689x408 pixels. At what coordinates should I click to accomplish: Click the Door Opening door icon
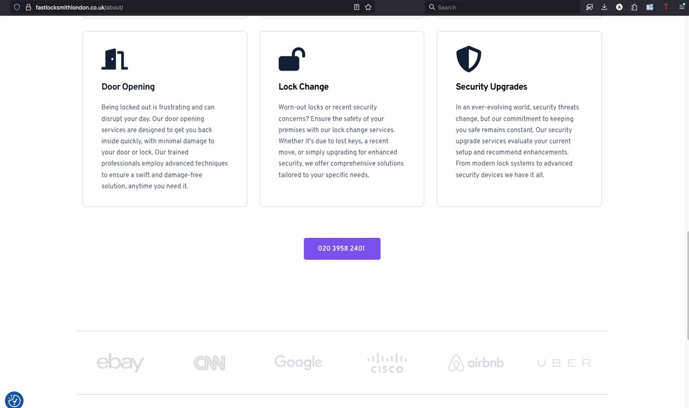click(115, 59)
